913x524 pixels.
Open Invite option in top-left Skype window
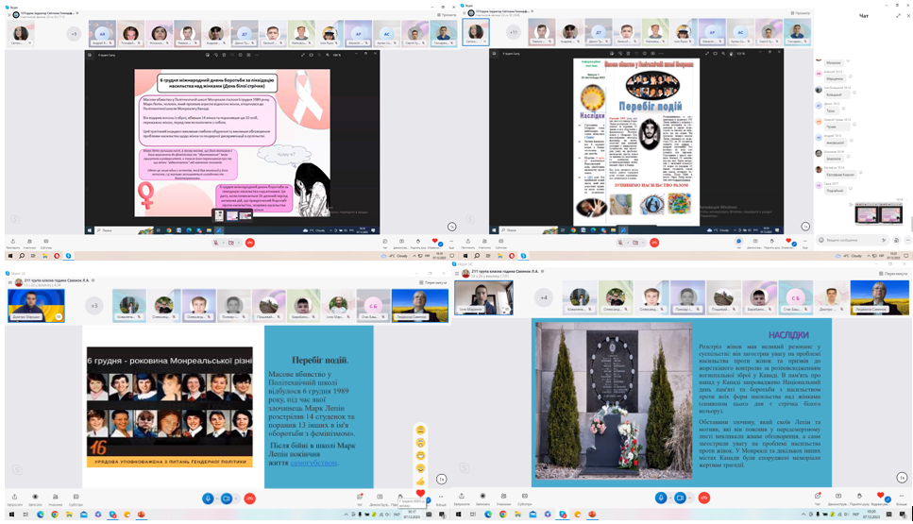(13, 243)
